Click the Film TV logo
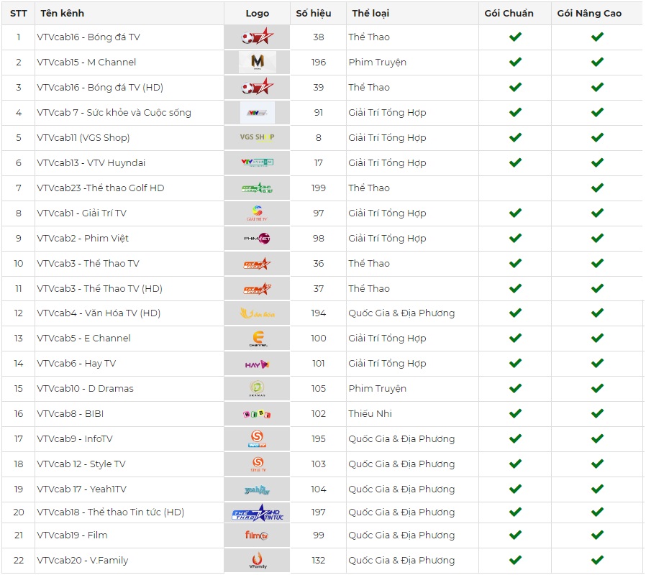The image size is (646, 575). (257, 535)
